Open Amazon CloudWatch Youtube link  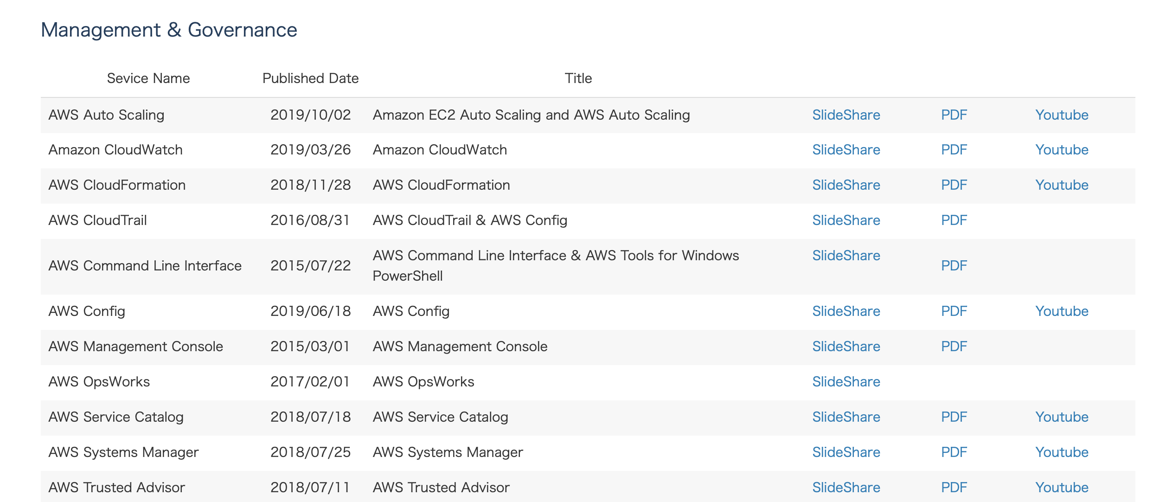point(1061,150)
